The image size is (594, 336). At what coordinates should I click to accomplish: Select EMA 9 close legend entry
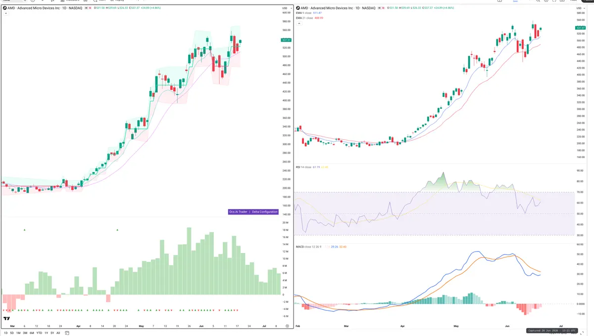click(x=304, y=13)
